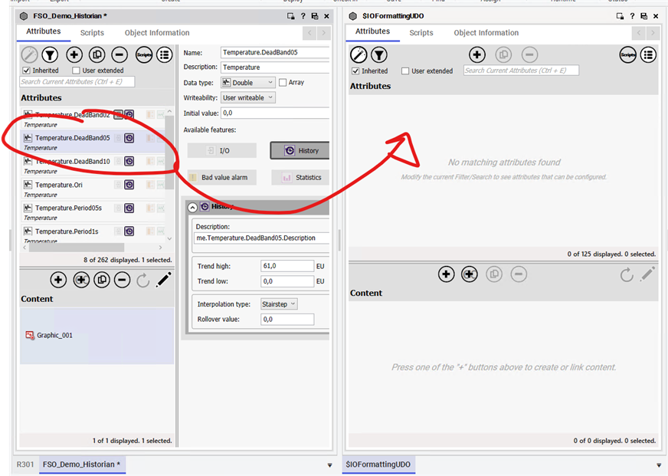Enable User extended checkbox in $IOFormattingUDO panel
This screenshot has width=668, height=476.
point(405,71)
